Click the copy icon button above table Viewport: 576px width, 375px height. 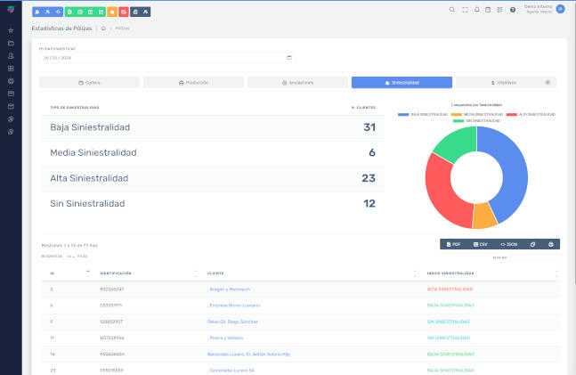pyautogui.click(x=531, y=243)
